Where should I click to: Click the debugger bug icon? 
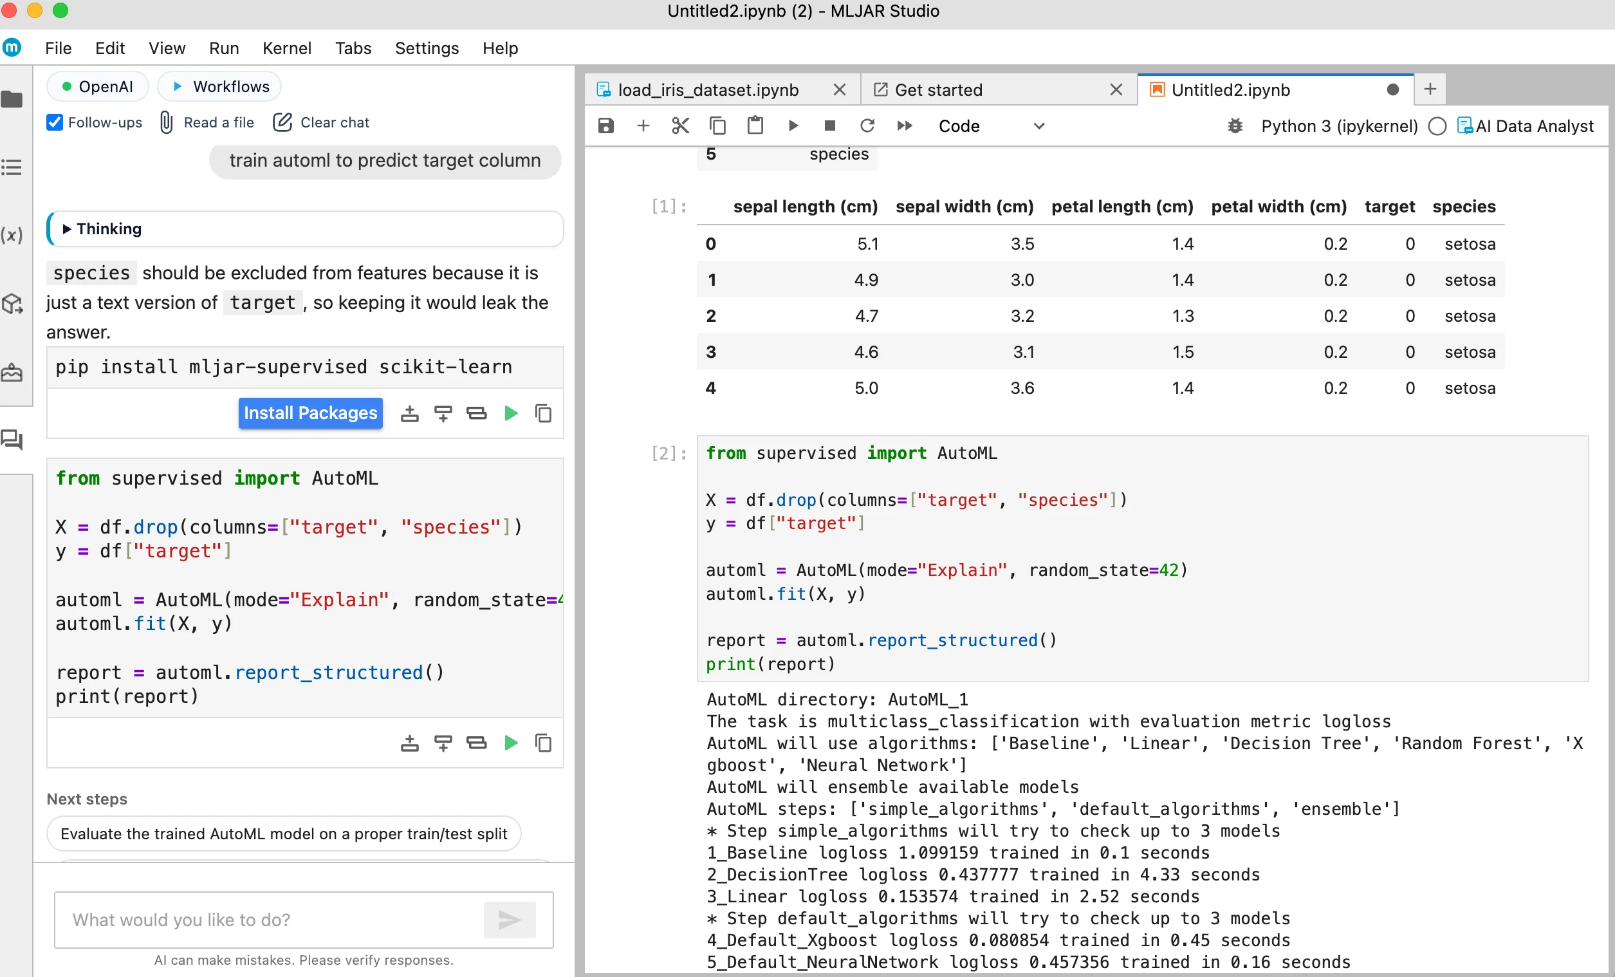pos(1235,126)
